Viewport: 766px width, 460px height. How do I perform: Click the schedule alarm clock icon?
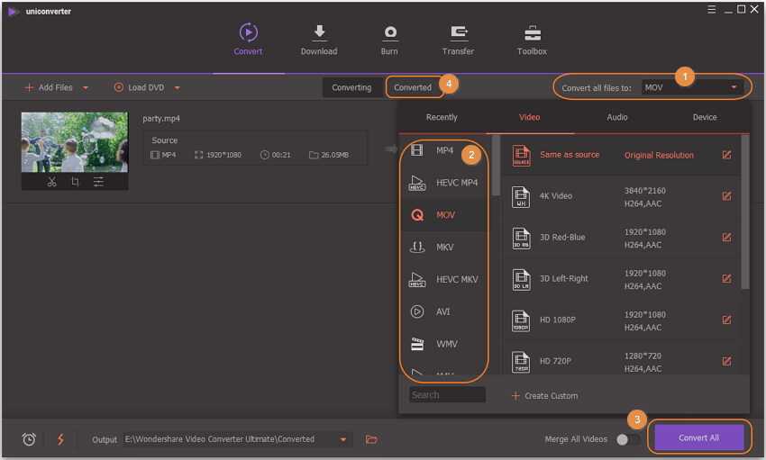29,439
